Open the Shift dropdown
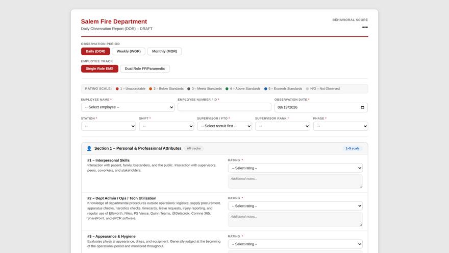Image resolution: width=449 pixels, height=253 pixels. pyautogui.click(x=166, y=126)
